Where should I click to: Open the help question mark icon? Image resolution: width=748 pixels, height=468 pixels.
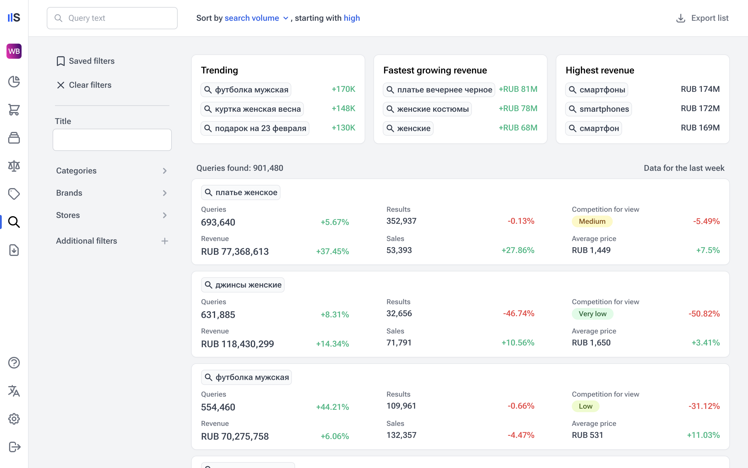pyautogui.click(x=14, y=363)
